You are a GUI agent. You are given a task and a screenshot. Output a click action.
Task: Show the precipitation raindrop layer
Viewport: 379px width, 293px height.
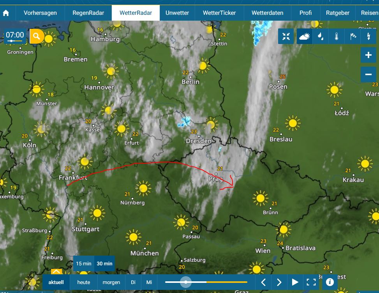point(320,37)
